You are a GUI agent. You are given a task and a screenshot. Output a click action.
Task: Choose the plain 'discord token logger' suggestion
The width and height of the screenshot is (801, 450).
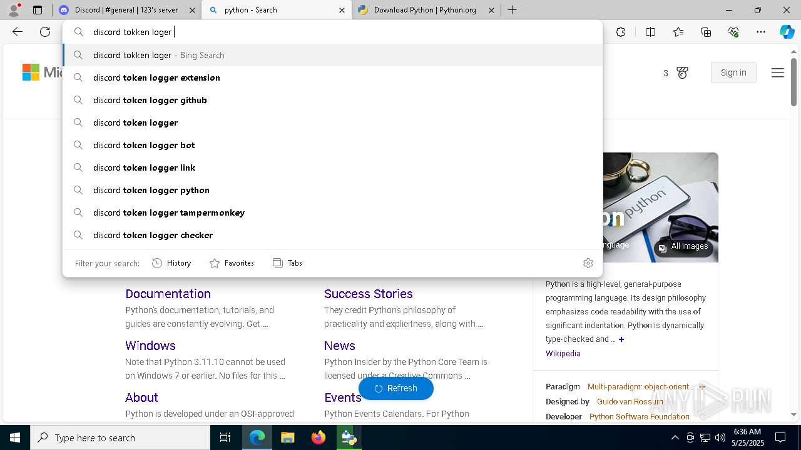(x=332, y=122)
